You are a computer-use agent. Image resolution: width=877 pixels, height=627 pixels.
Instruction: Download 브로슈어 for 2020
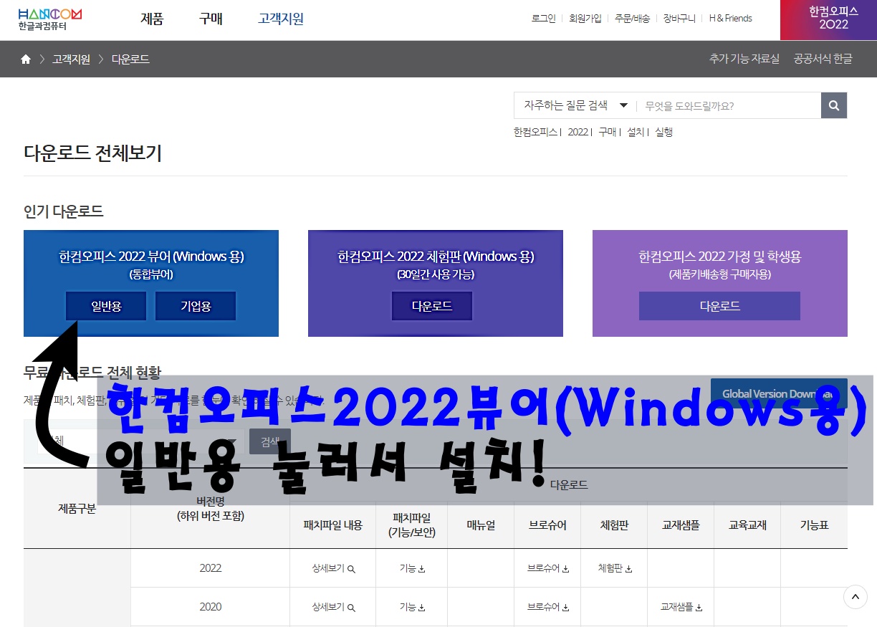pos(548,607)
